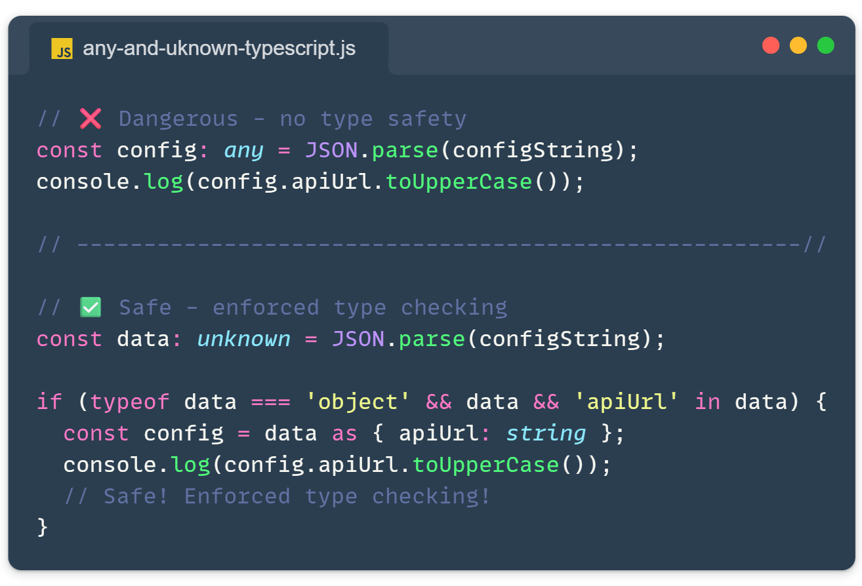Click the yellow JS file icon
The width and height of the screenshot is (862, 586).
coord(62,49)
